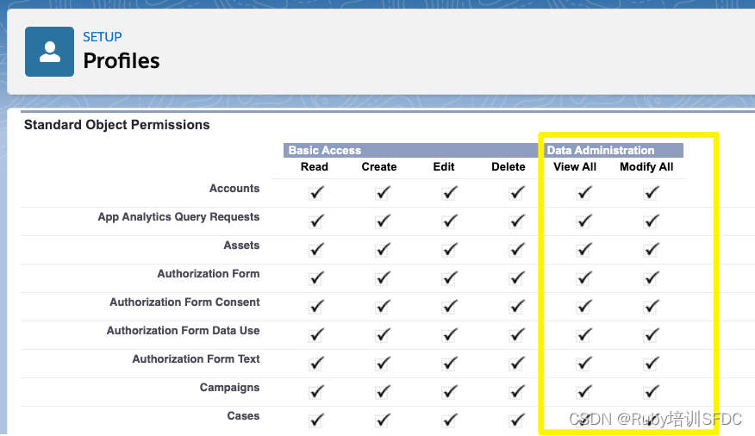Toggle Delete permission for Accounts

[x=516, y=194]
